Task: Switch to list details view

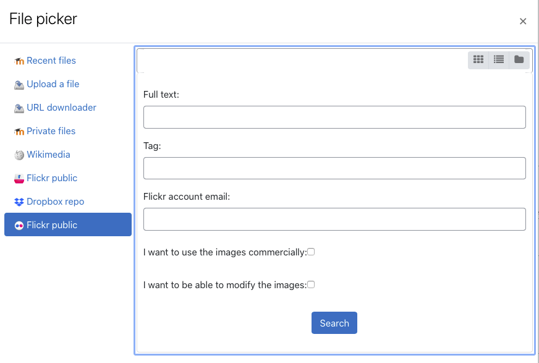Action: (498, 60)
